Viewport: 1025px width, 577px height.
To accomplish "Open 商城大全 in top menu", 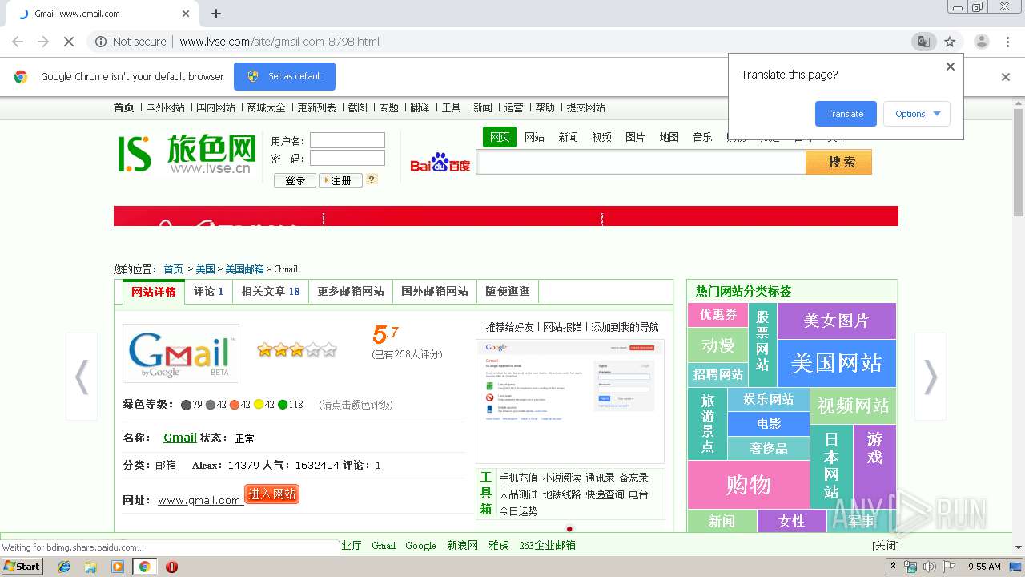I will [266, 107].
